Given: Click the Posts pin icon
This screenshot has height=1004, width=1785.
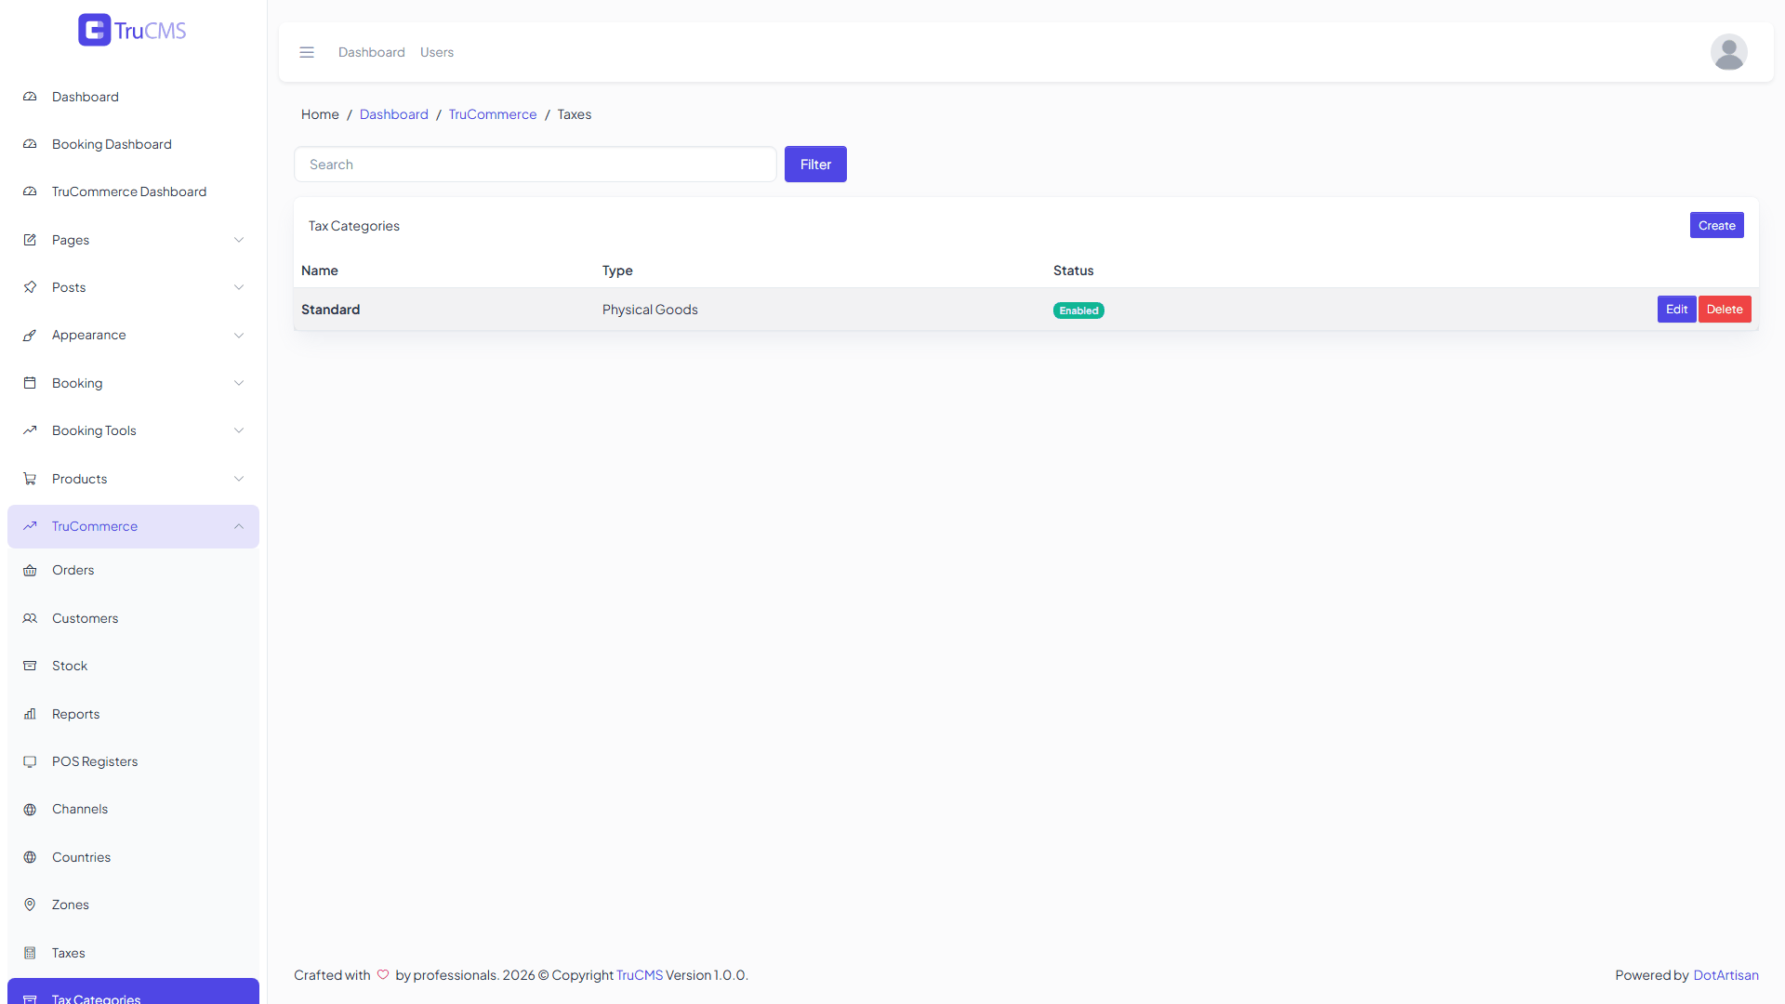Looking at the screenshot, I should point(30,287).
